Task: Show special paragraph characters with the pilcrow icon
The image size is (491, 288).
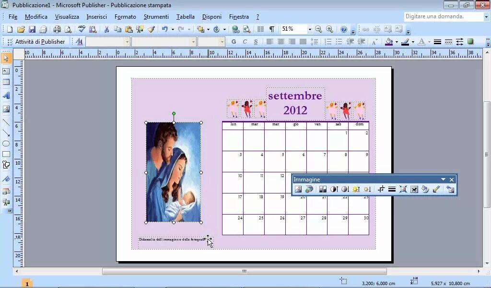Action: 271,29
